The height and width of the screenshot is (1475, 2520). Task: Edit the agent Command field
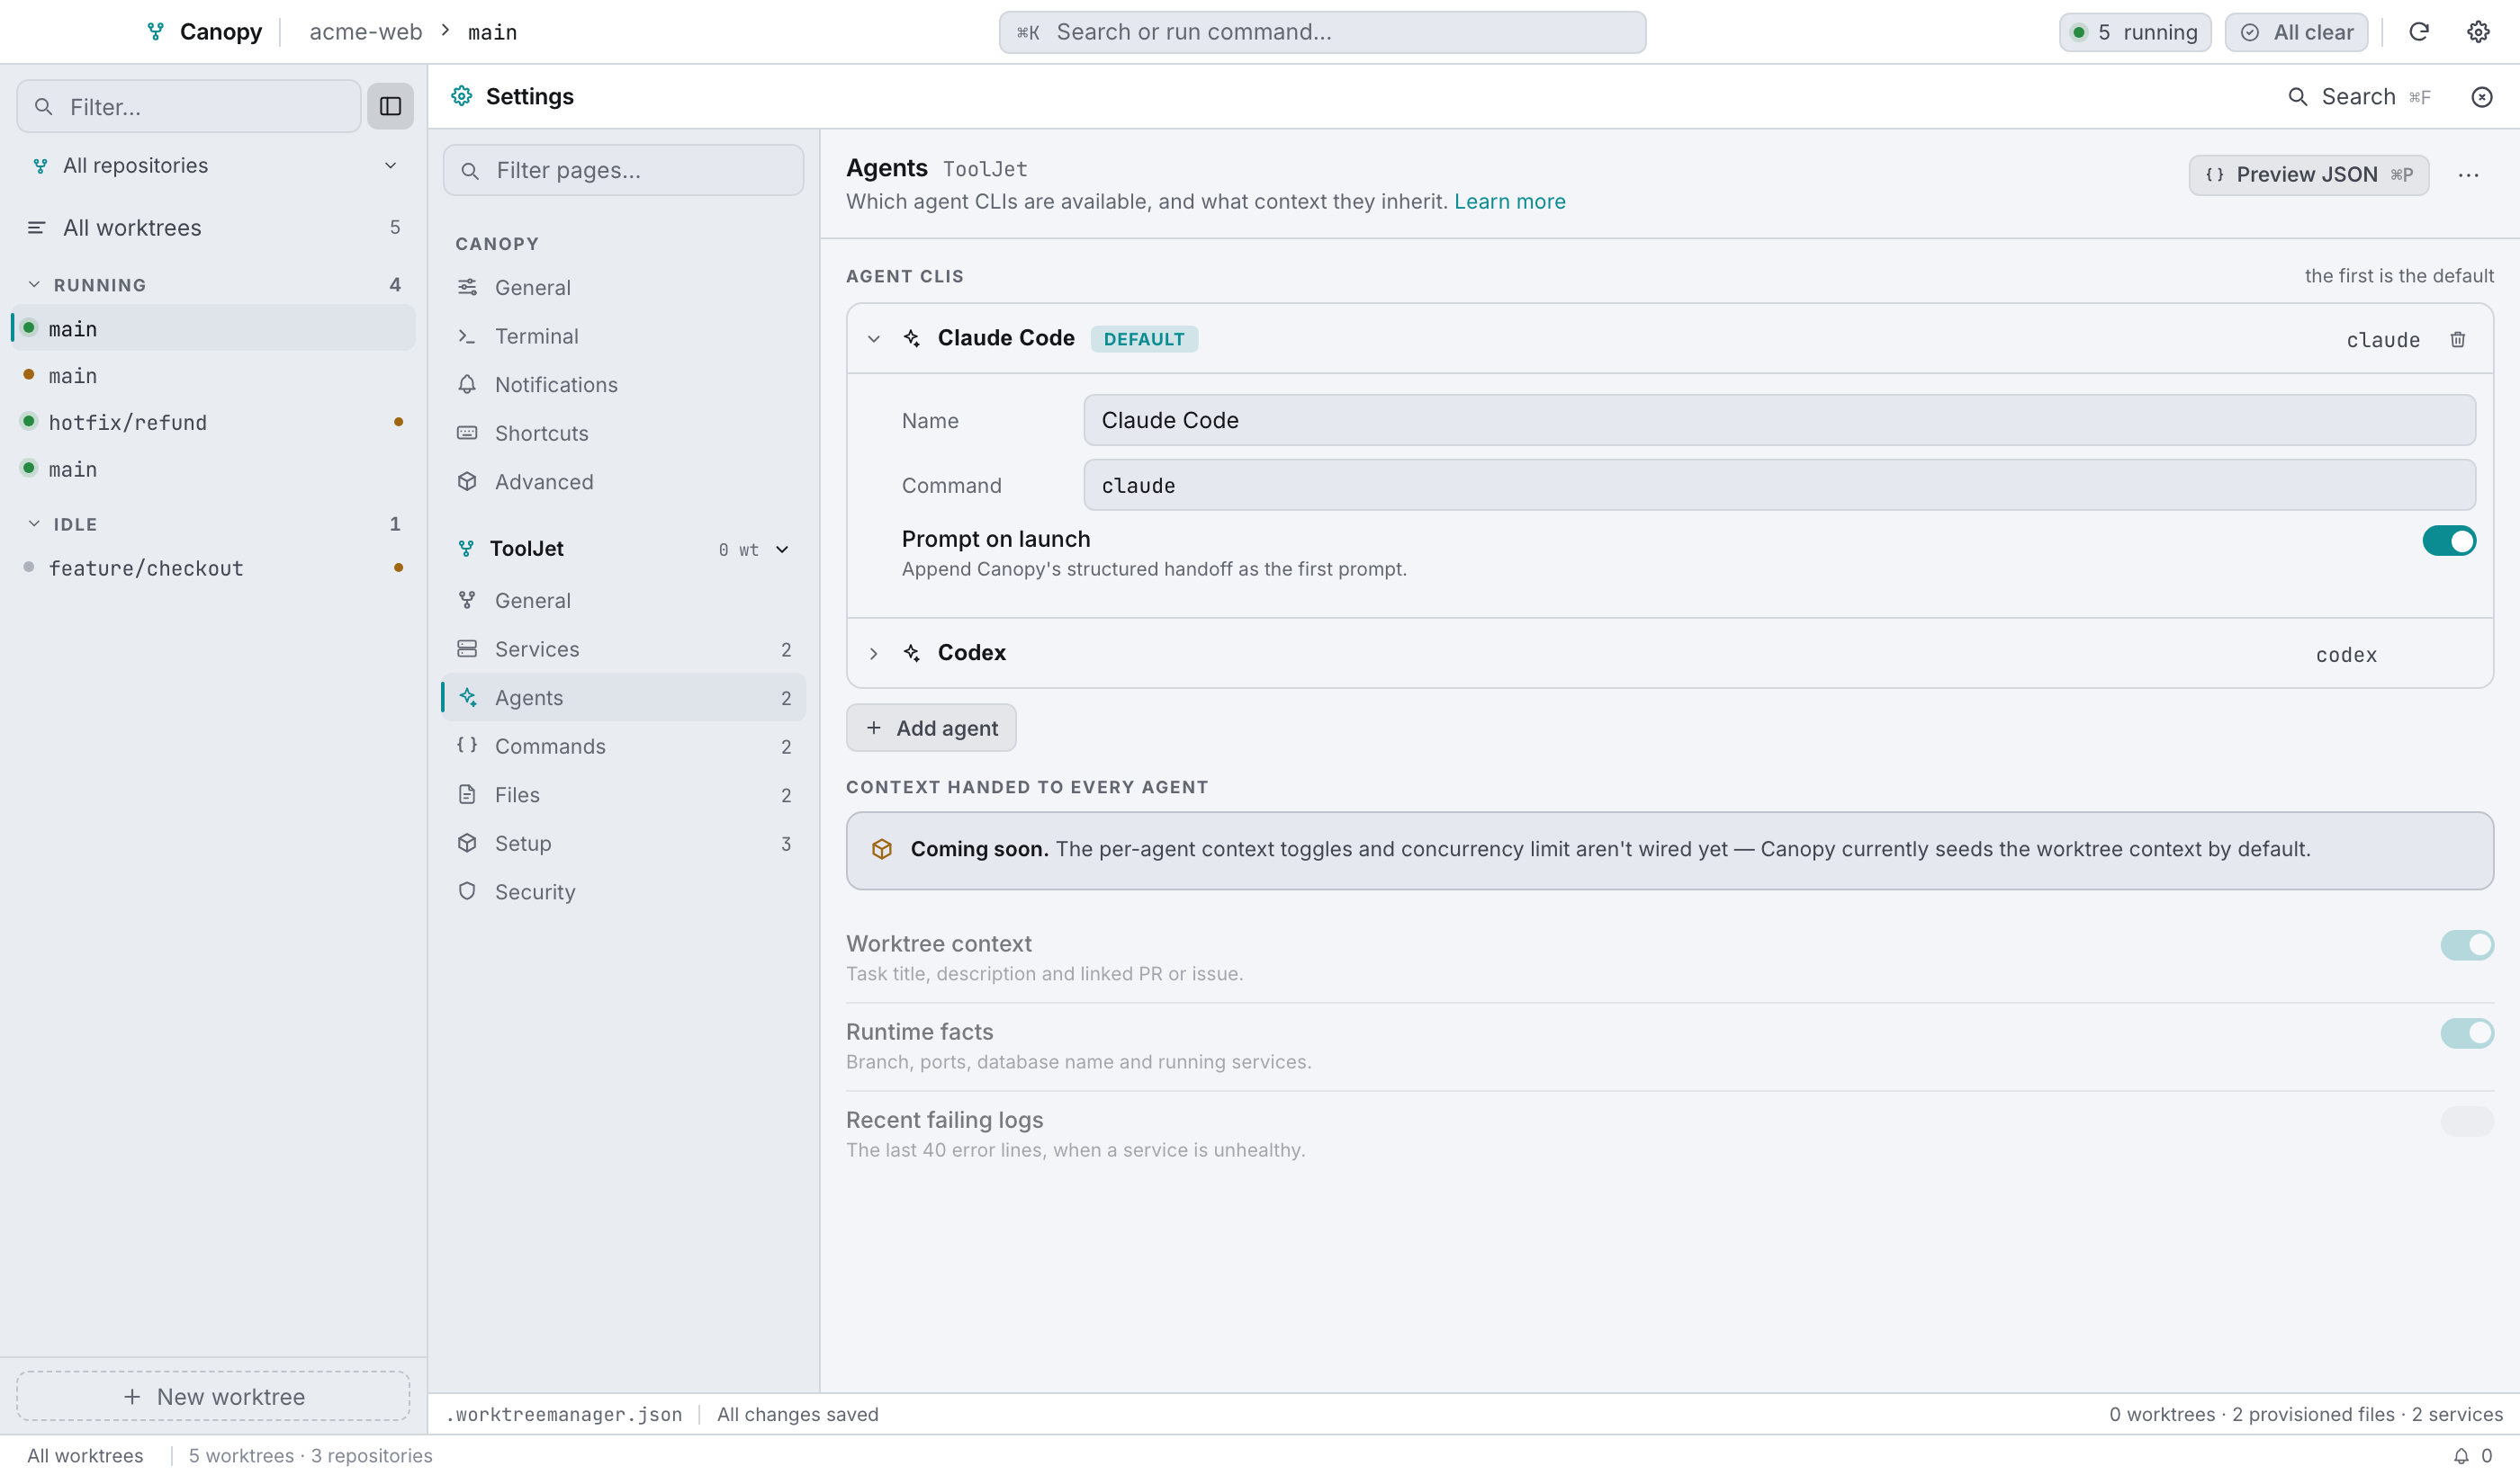[x=1779, y=486]
